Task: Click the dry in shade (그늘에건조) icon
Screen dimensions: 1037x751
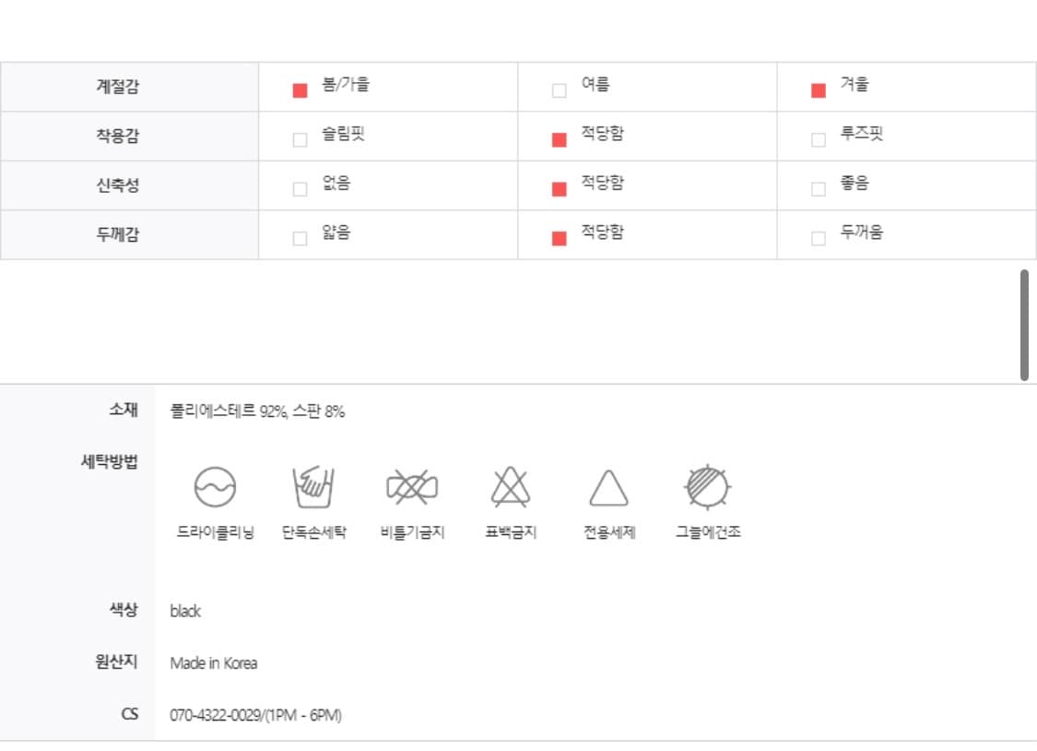Action: tap(708, 486)
